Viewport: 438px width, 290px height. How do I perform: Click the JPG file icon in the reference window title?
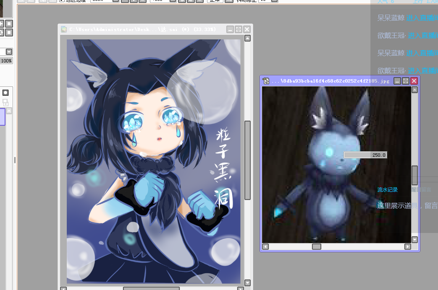pyautogui.click(x=266, y=81)
